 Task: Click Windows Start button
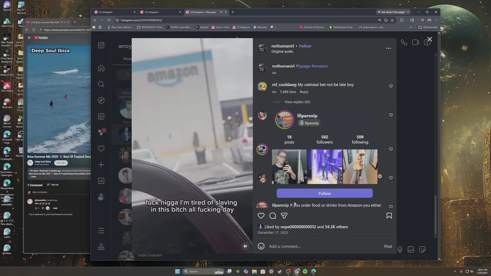click(x=178, y=271)
